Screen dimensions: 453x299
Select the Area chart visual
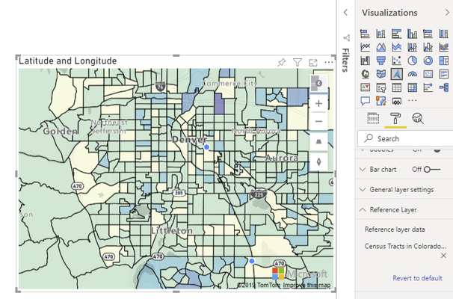[380, 47]
